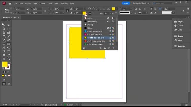191x107 pixels.
Task: Select the Hand tool
Action: (x=4, y=59)
